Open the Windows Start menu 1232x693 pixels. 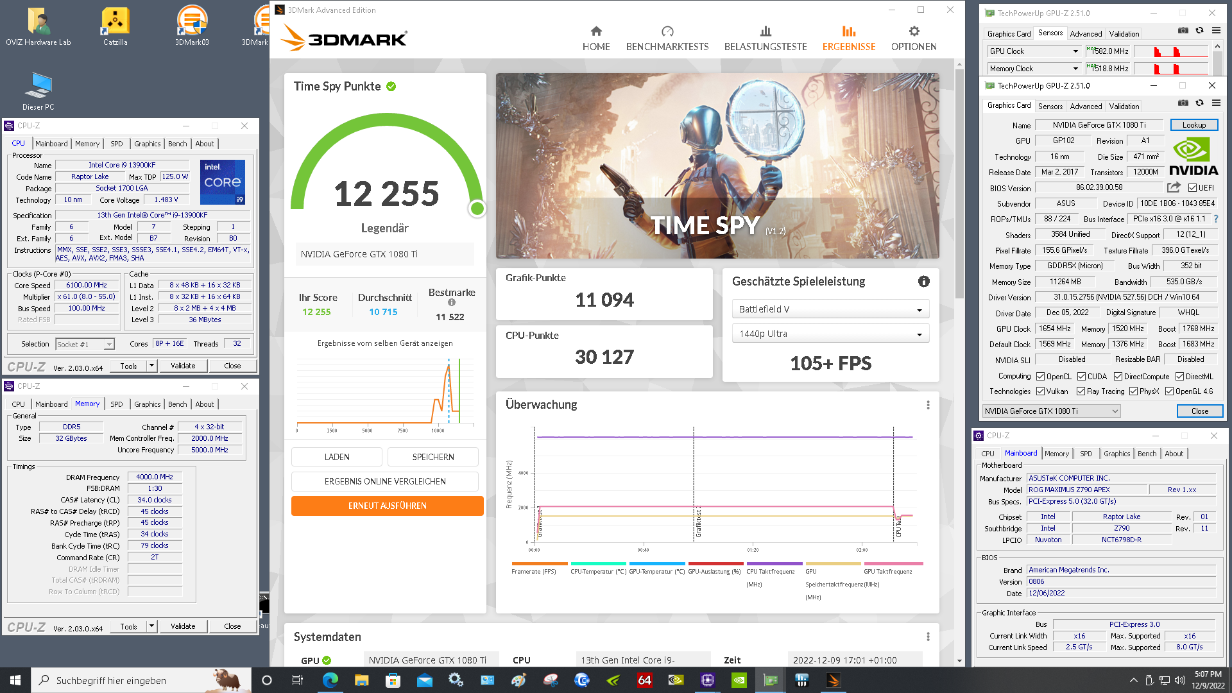(15, 680)
